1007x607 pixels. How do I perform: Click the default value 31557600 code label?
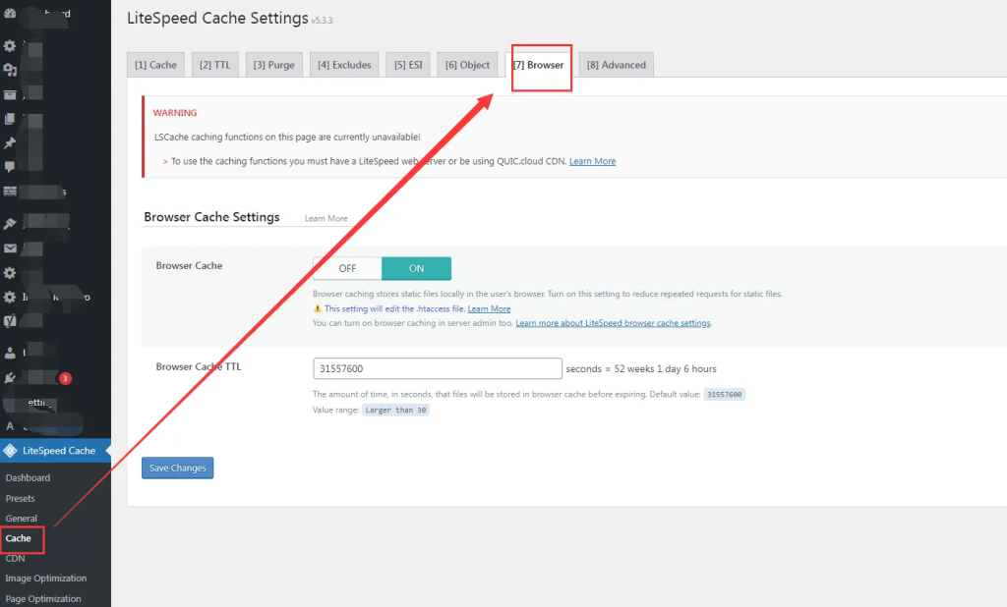coord(725,395)
